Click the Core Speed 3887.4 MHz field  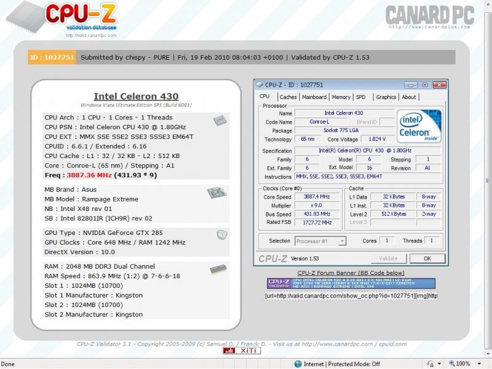pyautogui.click(x=317, y=197)
